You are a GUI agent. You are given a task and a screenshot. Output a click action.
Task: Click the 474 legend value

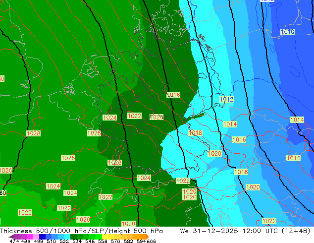[x=14, y=241]
